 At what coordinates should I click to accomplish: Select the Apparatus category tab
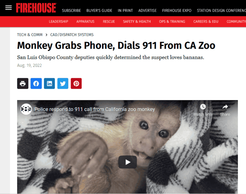[85, 21]
